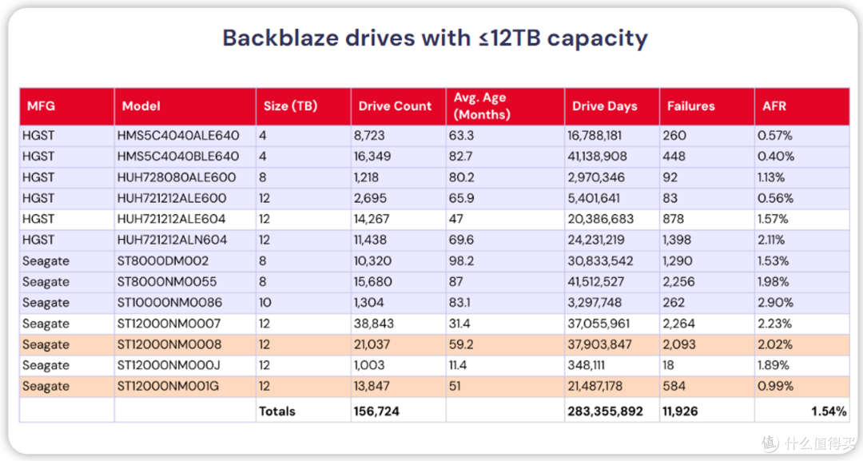Click average age value 11.4
The width and height of the screenshot is (863, 461).
[x=458, y=365]
